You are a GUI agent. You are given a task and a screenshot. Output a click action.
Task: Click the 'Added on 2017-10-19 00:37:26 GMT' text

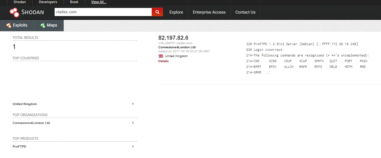tap(184, 51)
